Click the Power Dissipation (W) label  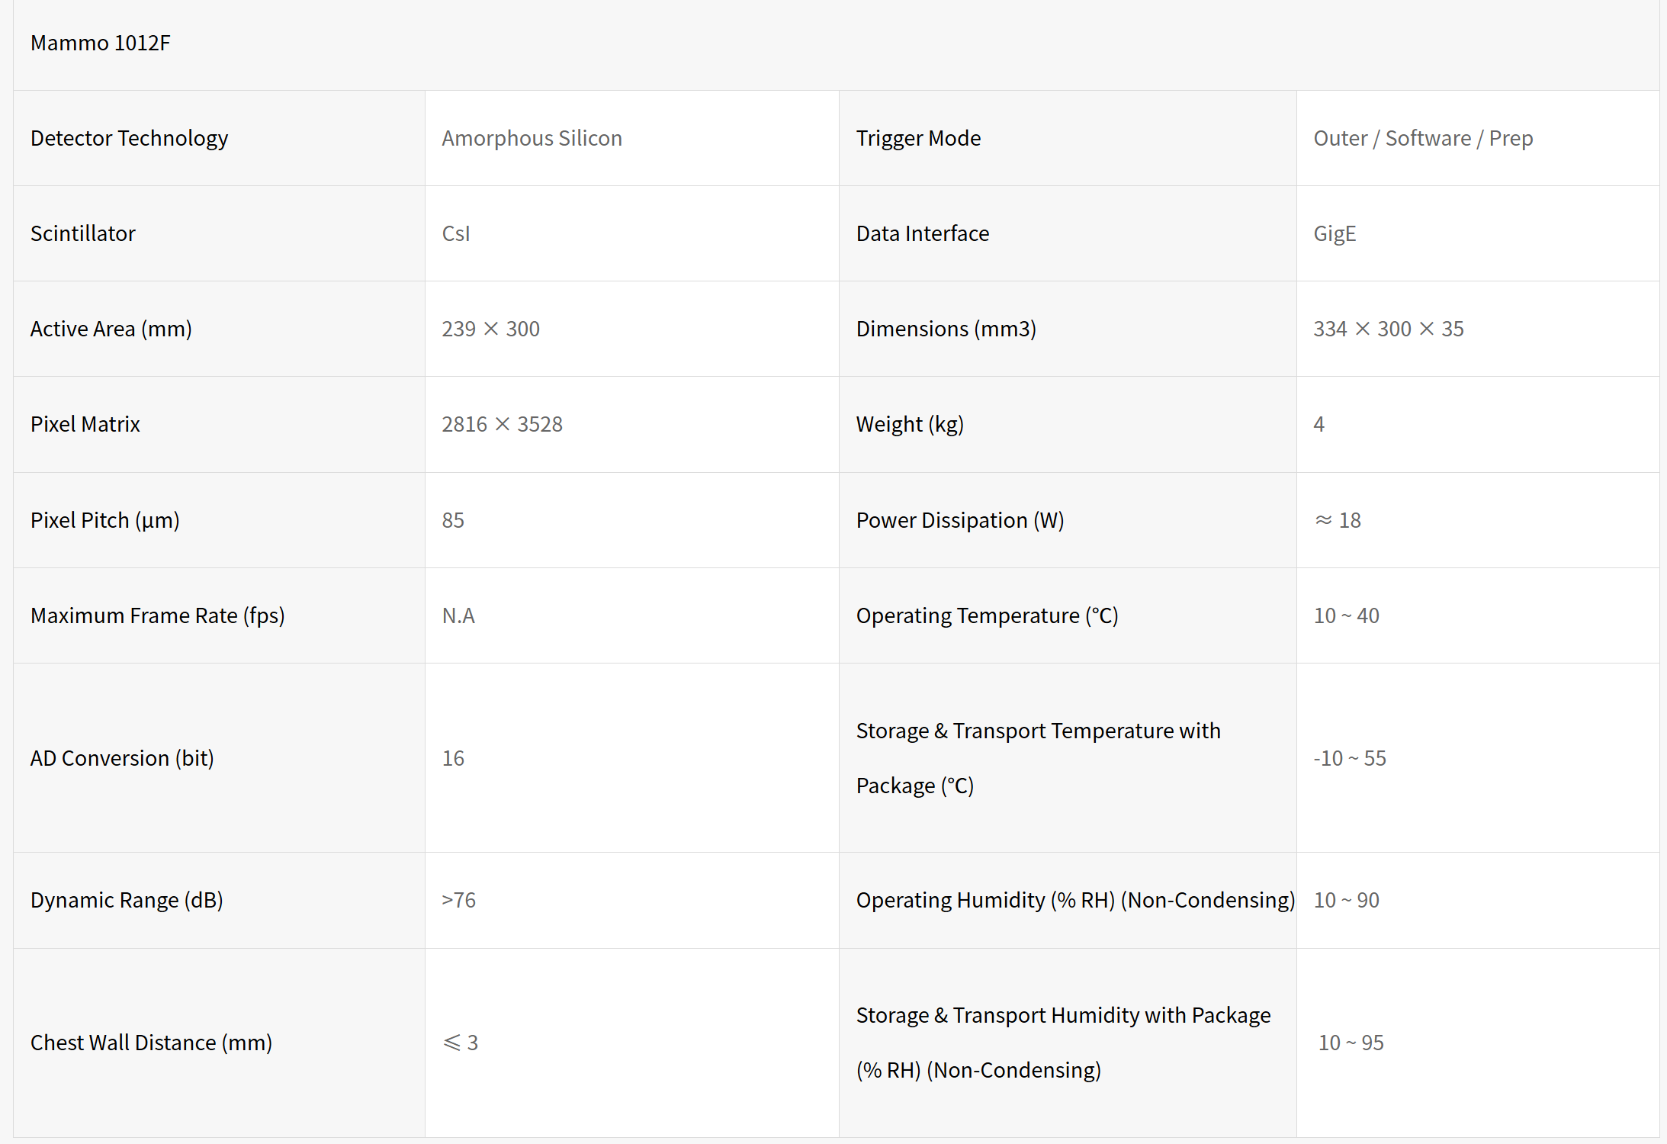[x=959, y=520]
